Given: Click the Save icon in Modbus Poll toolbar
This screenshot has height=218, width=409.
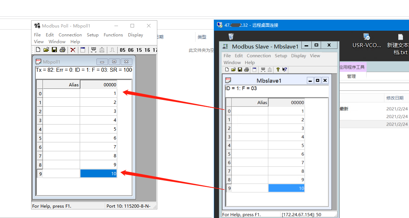Looking at the screenshot, I should tap(54, 50).
